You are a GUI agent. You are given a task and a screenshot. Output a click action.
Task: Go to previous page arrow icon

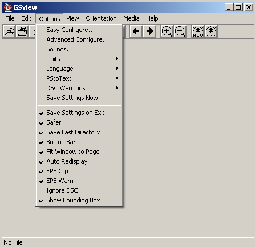[x=136, y=31]
